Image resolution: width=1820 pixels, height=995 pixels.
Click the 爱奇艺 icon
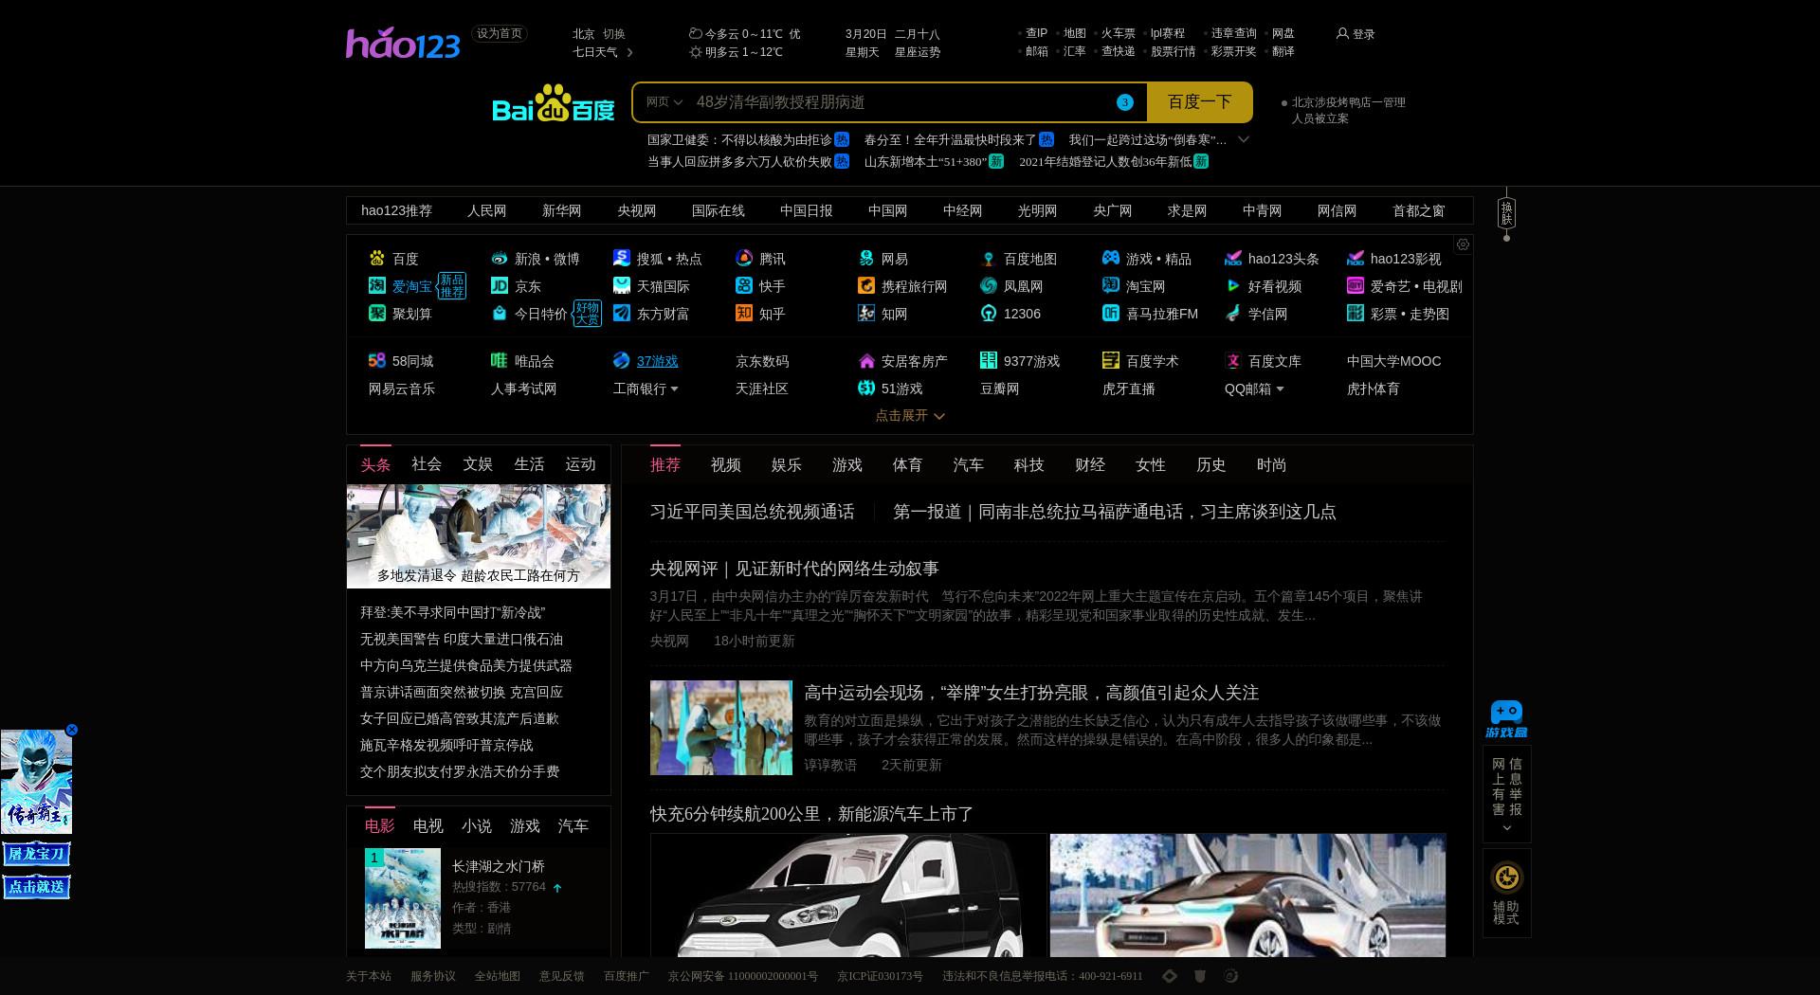1356,285
